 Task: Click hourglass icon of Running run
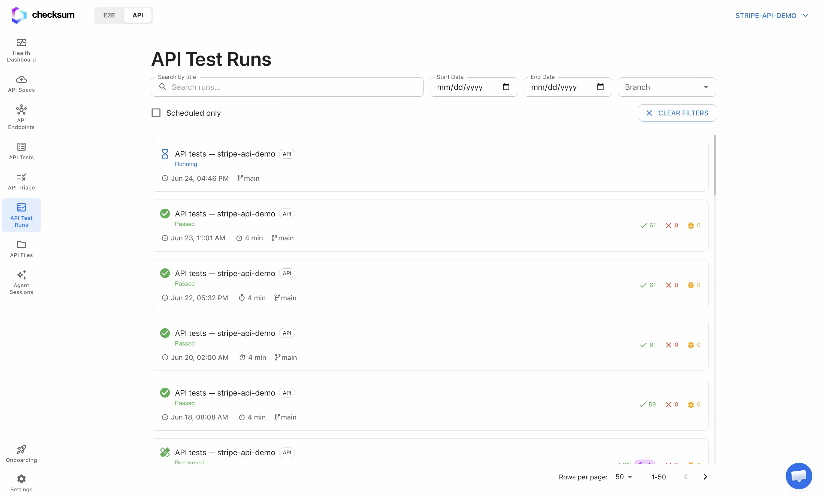click(x=165, y=154)
